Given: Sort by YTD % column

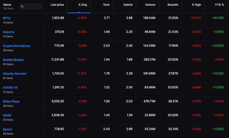Looking at the screenshot, I should click(219, 5).
